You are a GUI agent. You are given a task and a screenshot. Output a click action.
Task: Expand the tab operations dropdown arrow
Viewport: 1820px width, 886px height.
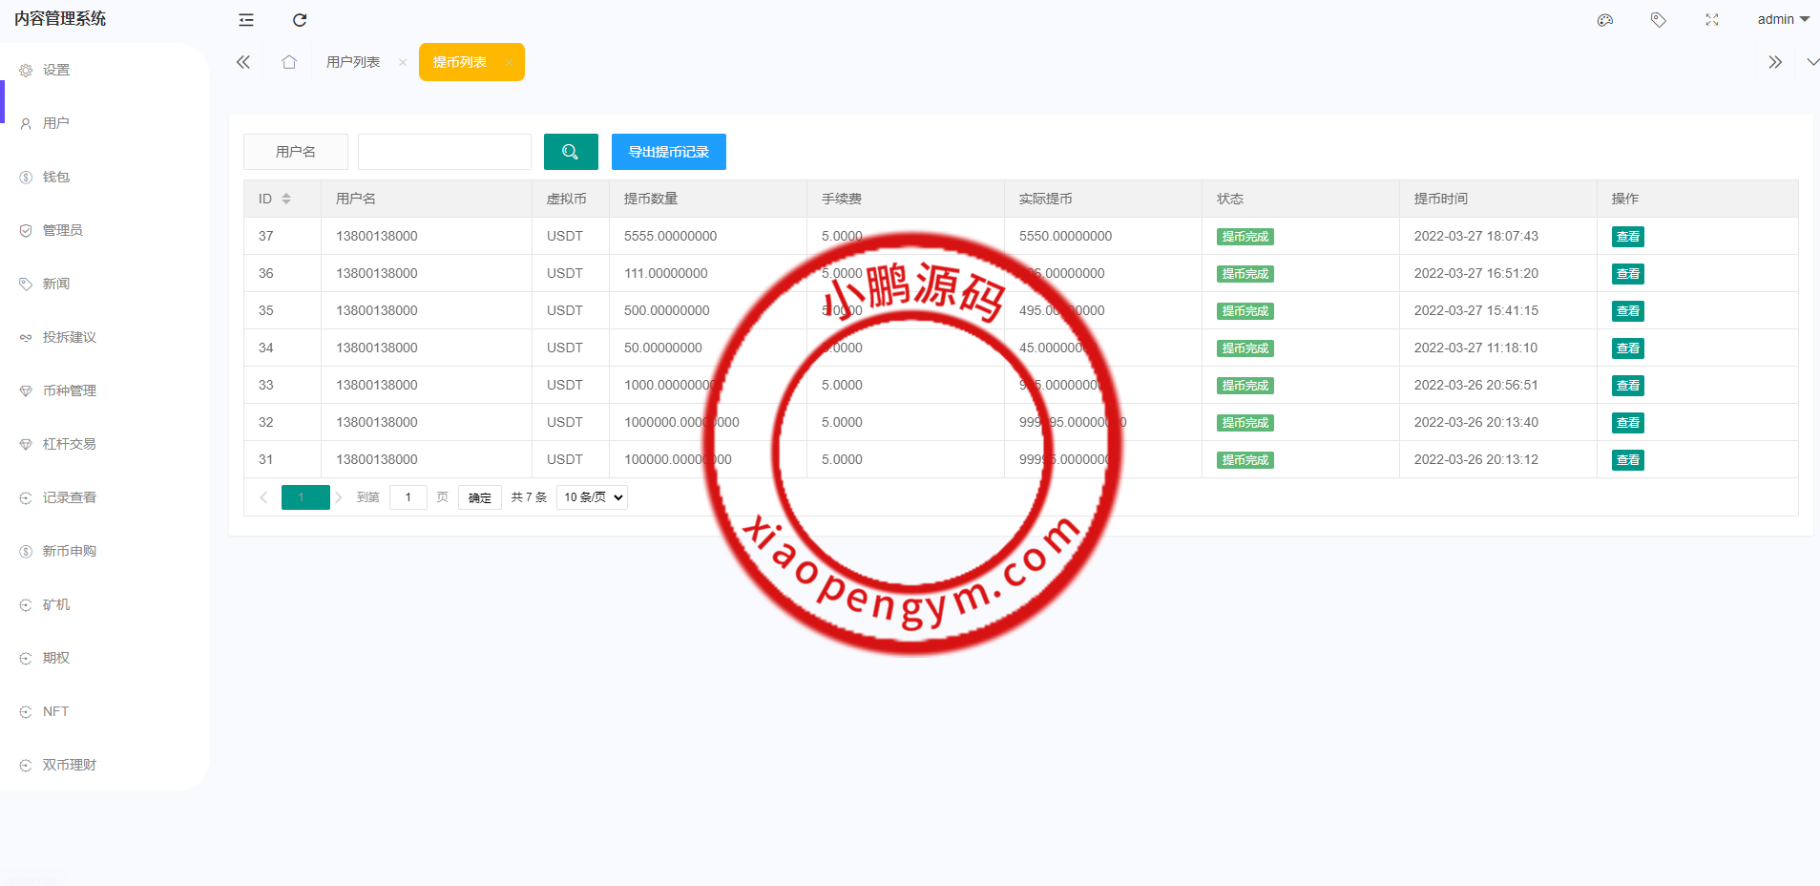click(x=1811, y=62)
